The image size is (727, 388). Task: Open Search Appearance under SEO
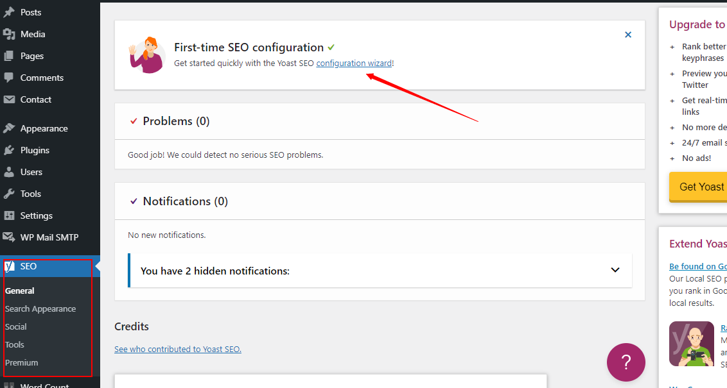pos(40,309)
